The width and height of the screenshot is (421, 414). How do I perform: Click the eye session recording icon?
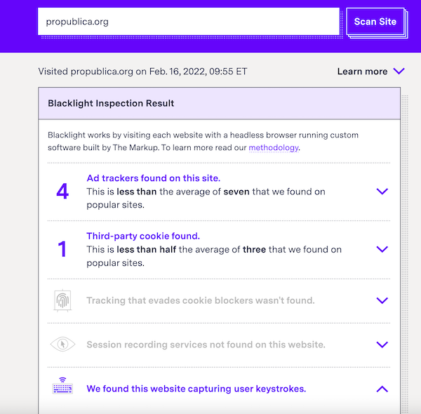(x=63, y=345)
